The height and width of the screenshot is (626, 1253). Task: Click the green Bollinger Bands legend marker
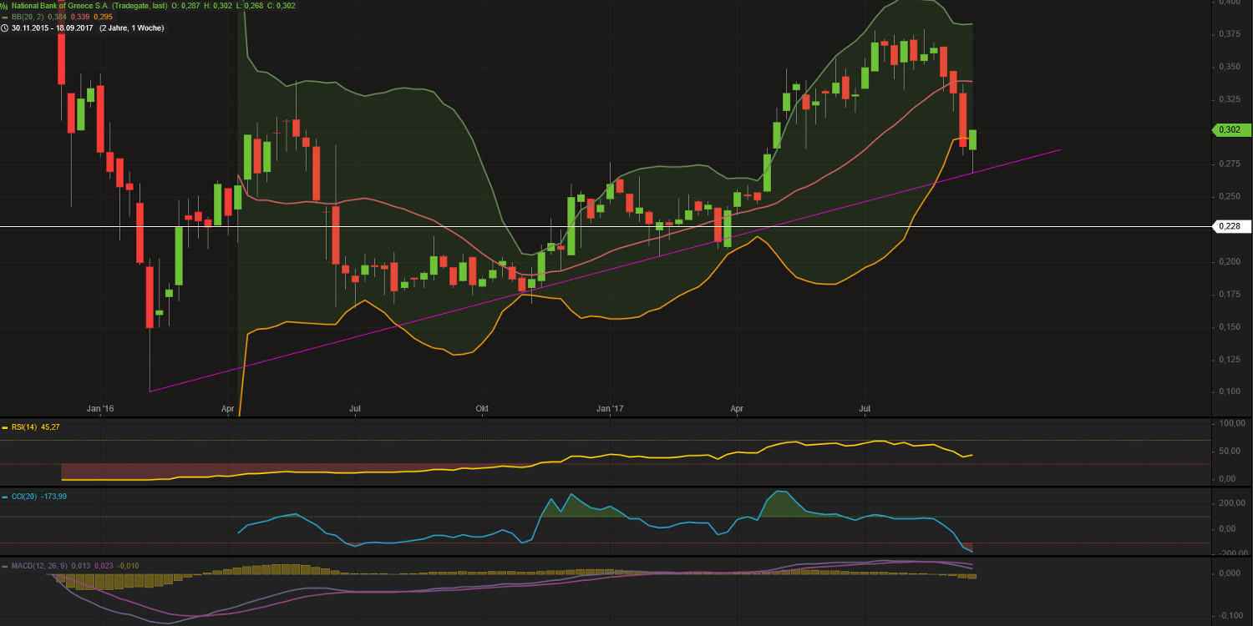point(5,17)
